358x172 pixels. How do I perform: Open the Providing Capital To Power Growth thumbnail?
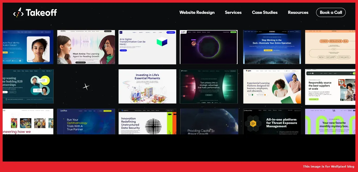(209, 122)
